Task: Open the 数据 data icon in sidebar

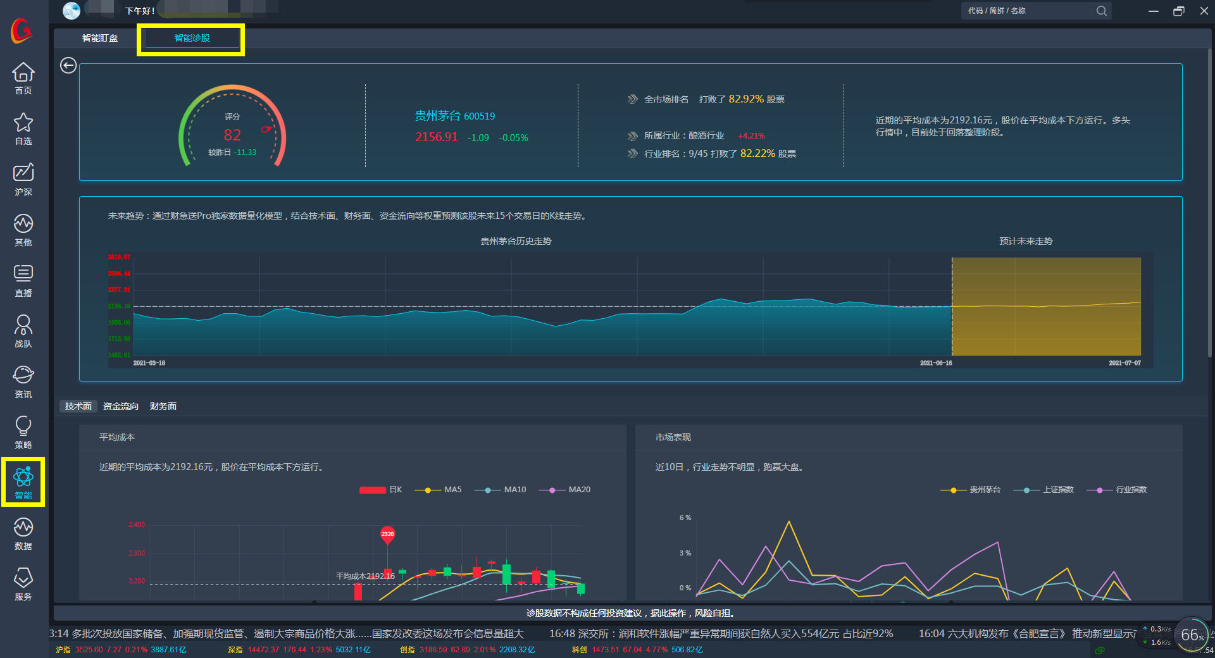Action: (x=23, y=533)
